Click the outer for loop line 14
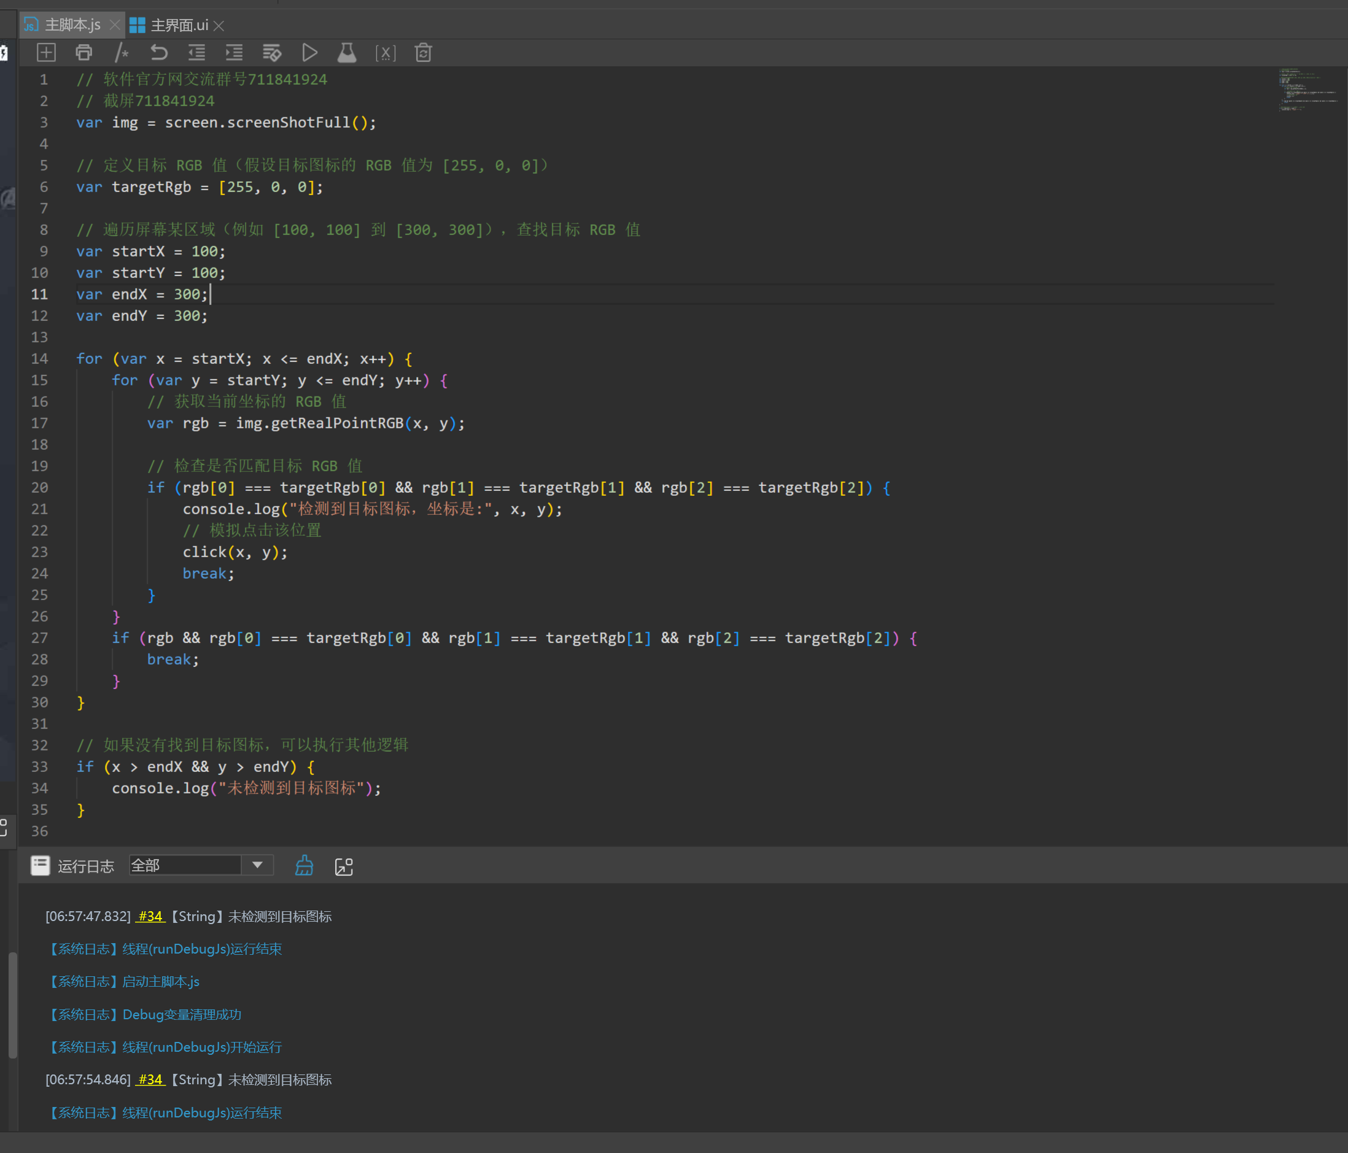 tap(244, 358)
